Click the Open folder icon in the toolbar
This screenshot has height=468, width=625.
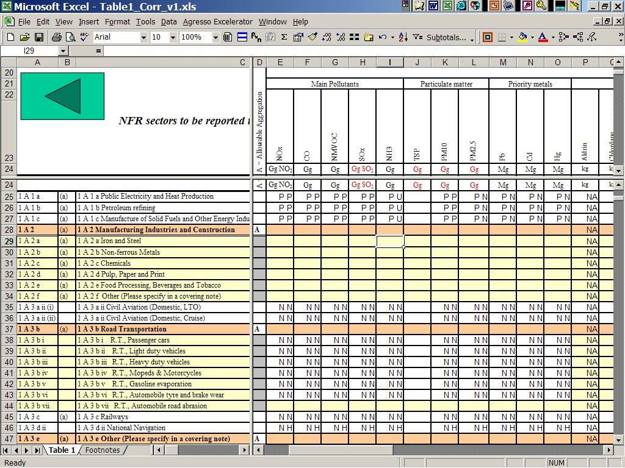(x=24, y=37)
